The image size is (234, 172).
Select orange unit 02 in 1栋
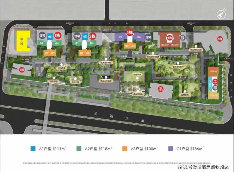pos(46,53)
